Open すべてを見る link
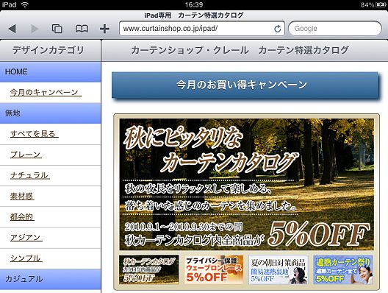 (33, 133)
